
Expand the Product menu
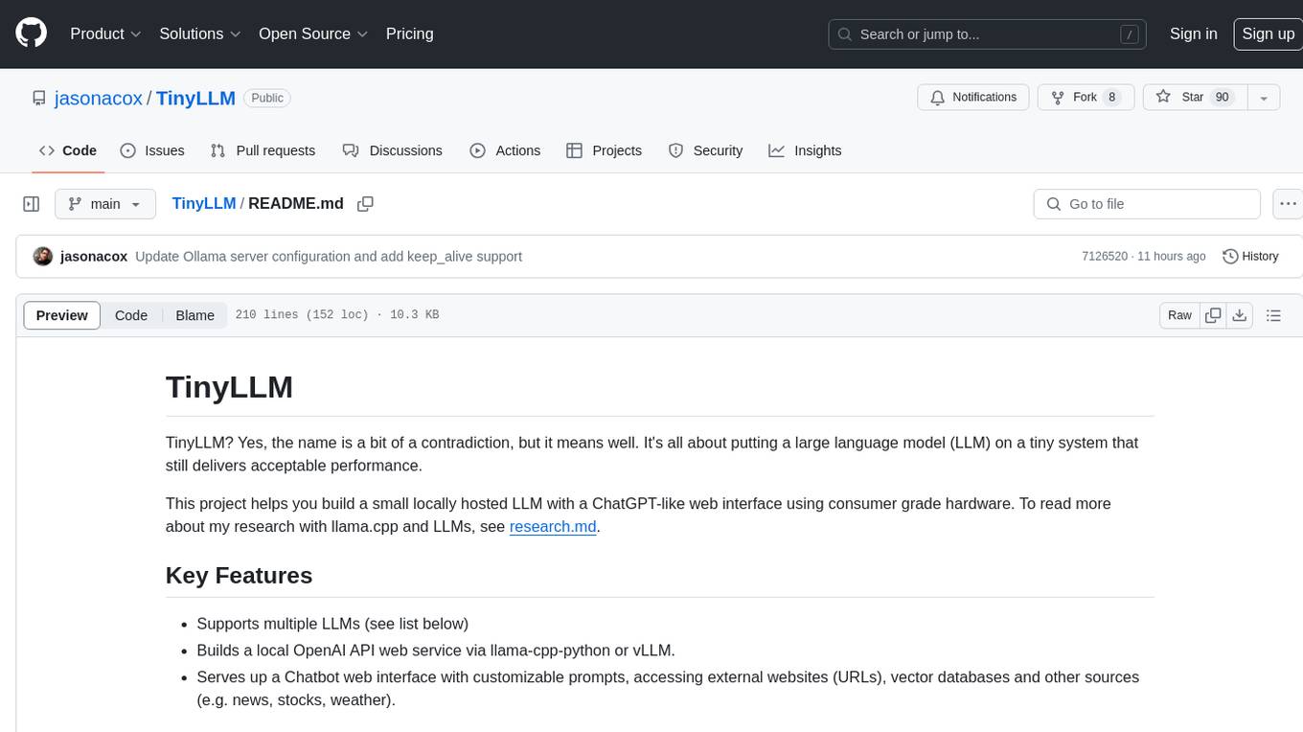[106, 34]
